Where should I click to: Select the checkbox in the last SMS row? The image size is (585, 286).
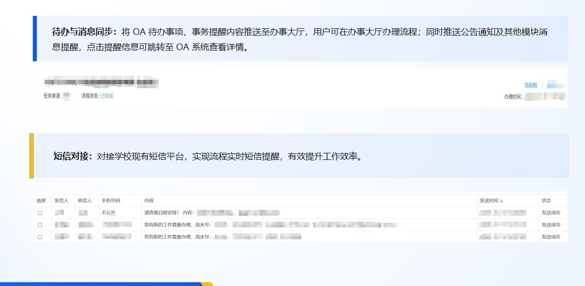pos(40,237)
